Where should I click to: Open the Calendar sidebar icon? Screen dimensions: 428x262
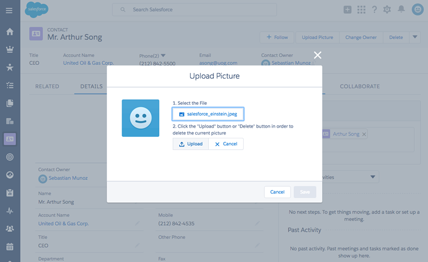[10, 247]
